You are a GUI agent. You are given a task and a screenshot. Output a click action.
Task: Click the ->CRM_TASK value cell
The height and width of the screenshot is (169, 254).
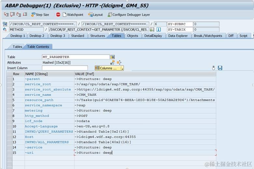point(145,95)
